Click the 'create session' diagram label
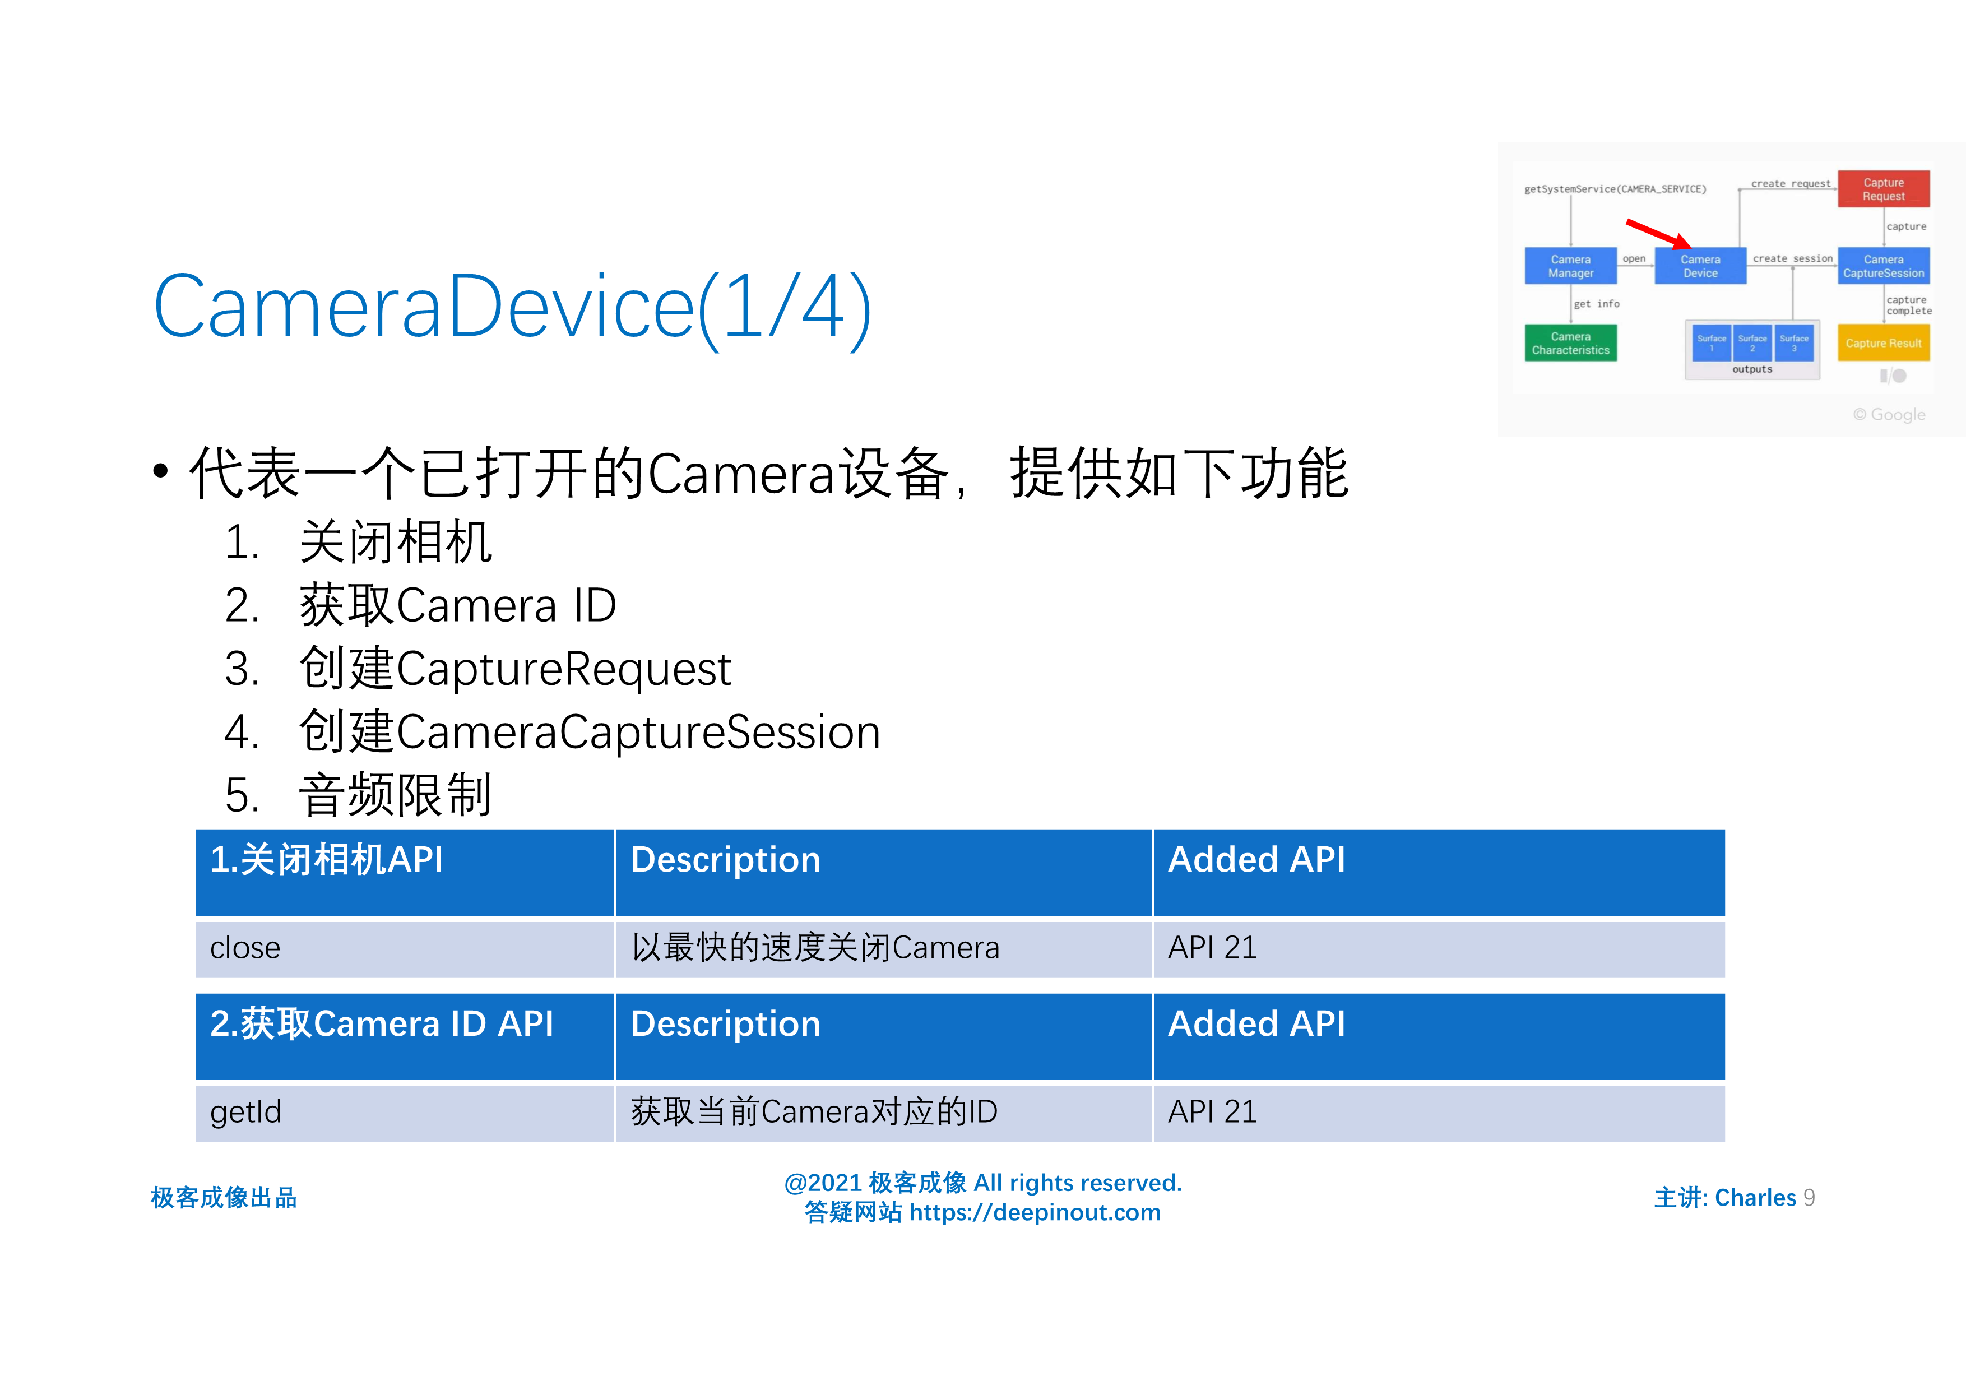This screenshot has height=1390, width=1966. click(x=1792, y=258)
